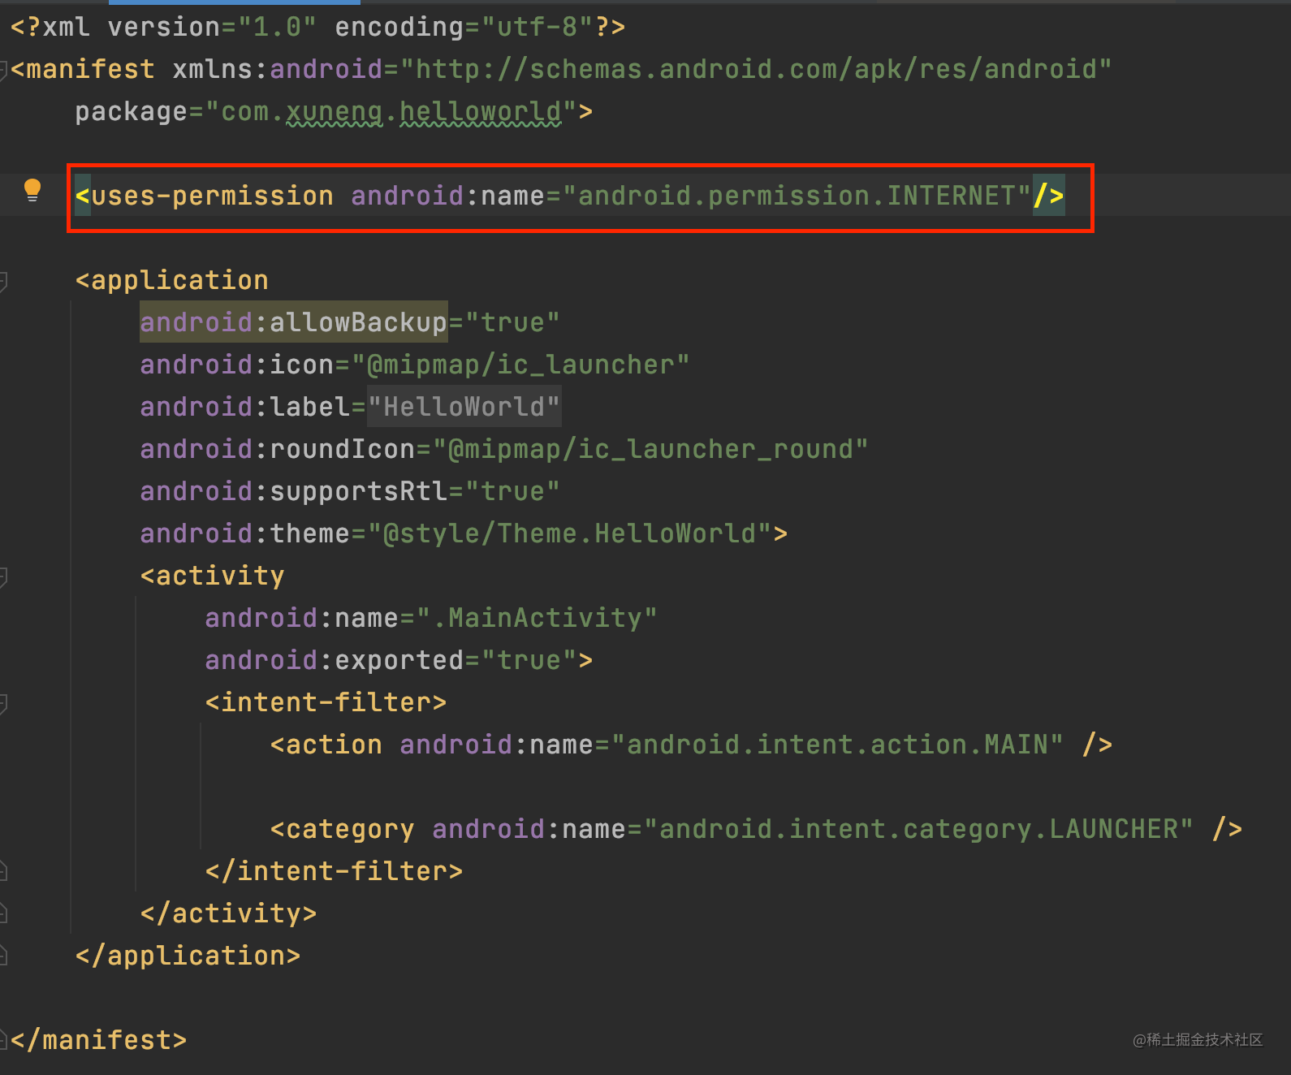The image size is (1291, 1075).
Task: Collapse the manifest tag fold marker
Action: [3, 70]
